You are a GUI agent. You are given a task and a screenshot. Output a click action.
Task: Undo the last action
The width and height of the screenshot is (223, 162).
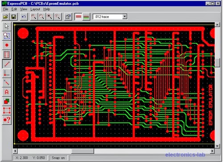pos(24,16)
